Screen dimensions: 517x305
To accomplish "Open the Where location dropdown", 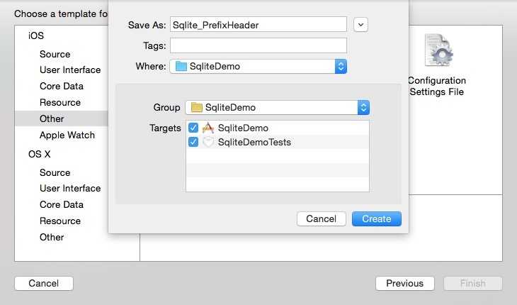I will coord(341,67).
